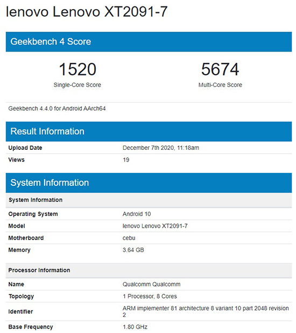The width and height of the screenshot is (296, 333).
Task: Click the 1520 single-core score number
Action: pyautogui.click(x=77, y=69)
